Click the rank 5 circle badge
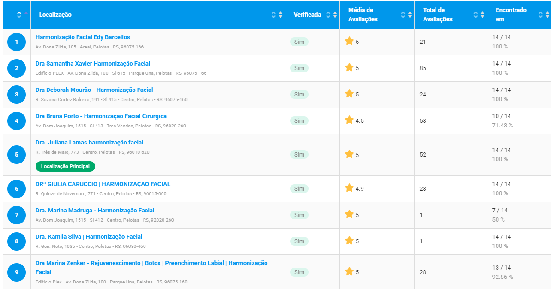 click(17, 155)
